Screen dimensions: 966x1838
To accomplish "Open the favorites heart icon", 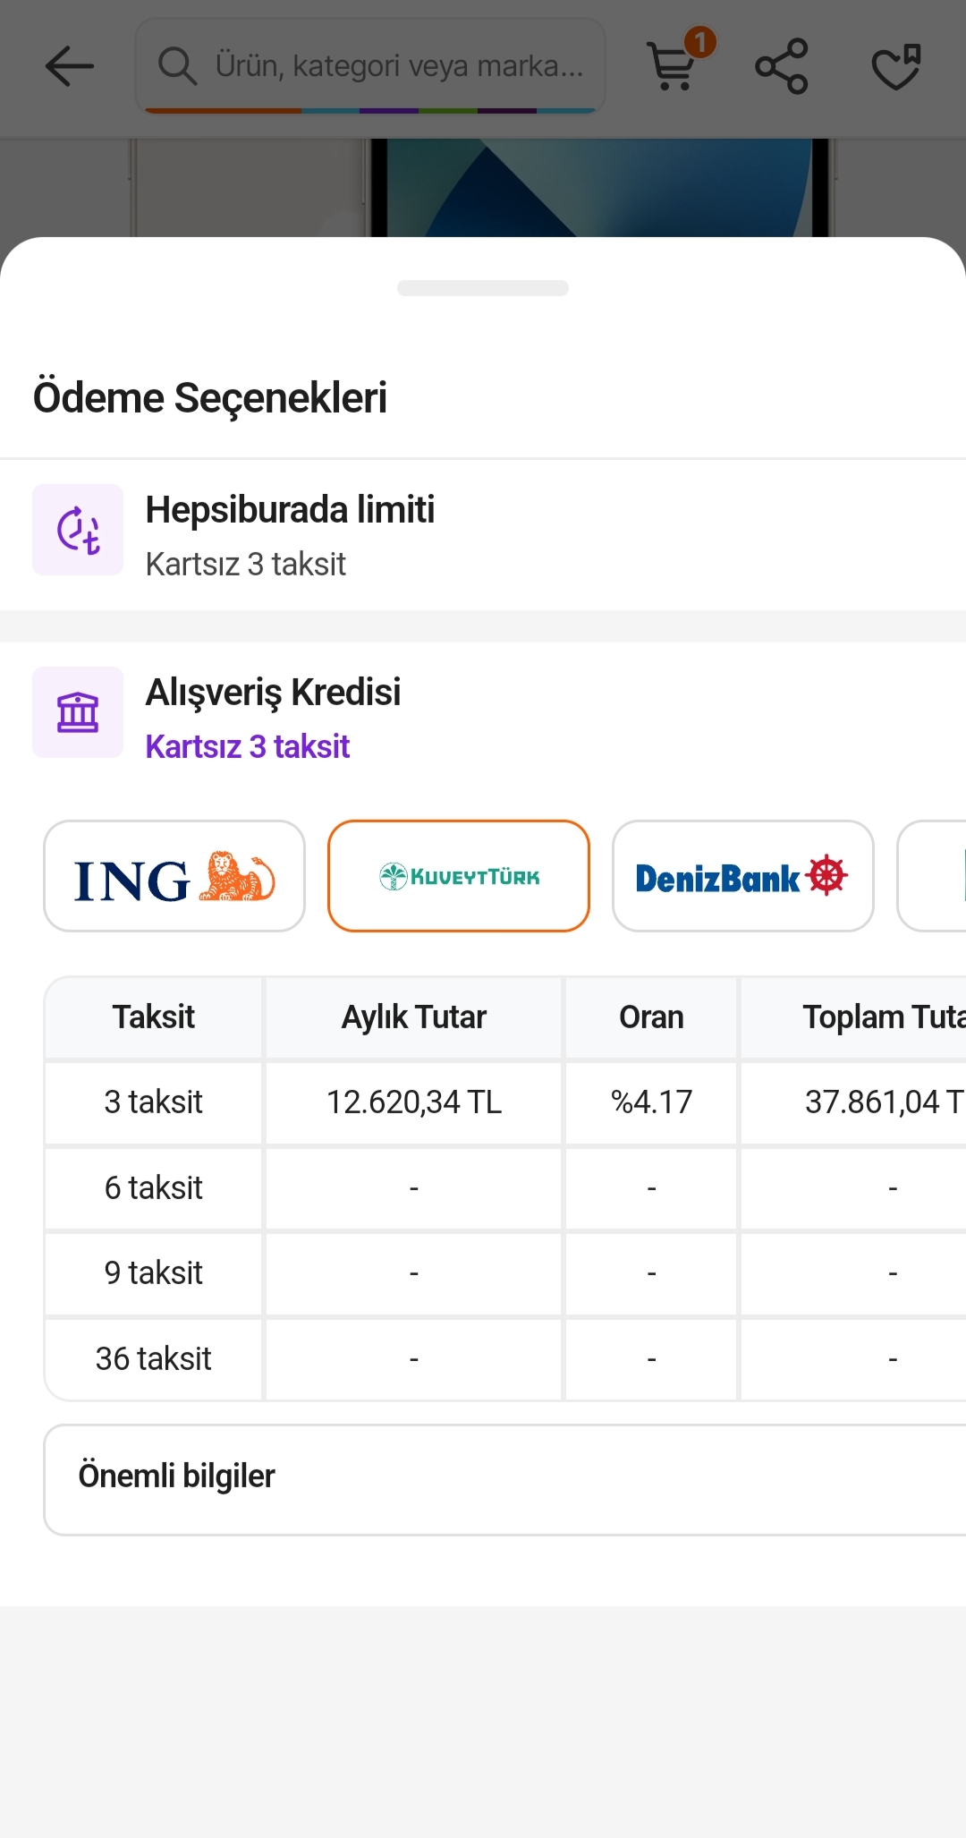I will coord(895,66).
